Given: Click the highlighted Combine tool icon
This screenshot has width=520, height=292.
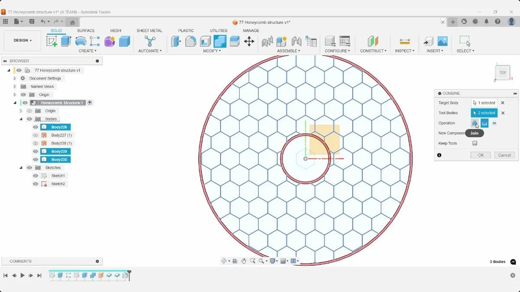Looking at the screenshot, I should pos(220,41).
